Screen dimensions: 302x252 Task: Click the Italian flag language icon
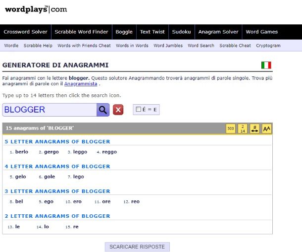pos(266,65)
